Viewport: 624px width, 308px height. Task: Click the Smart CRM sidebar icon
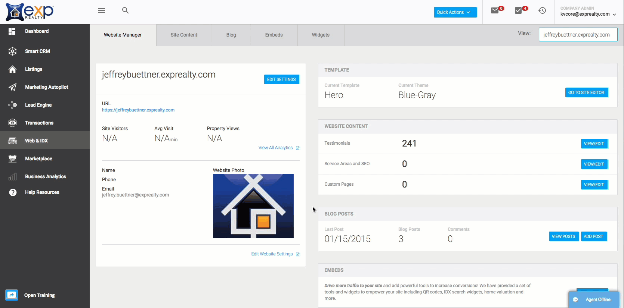pos(12,51)
